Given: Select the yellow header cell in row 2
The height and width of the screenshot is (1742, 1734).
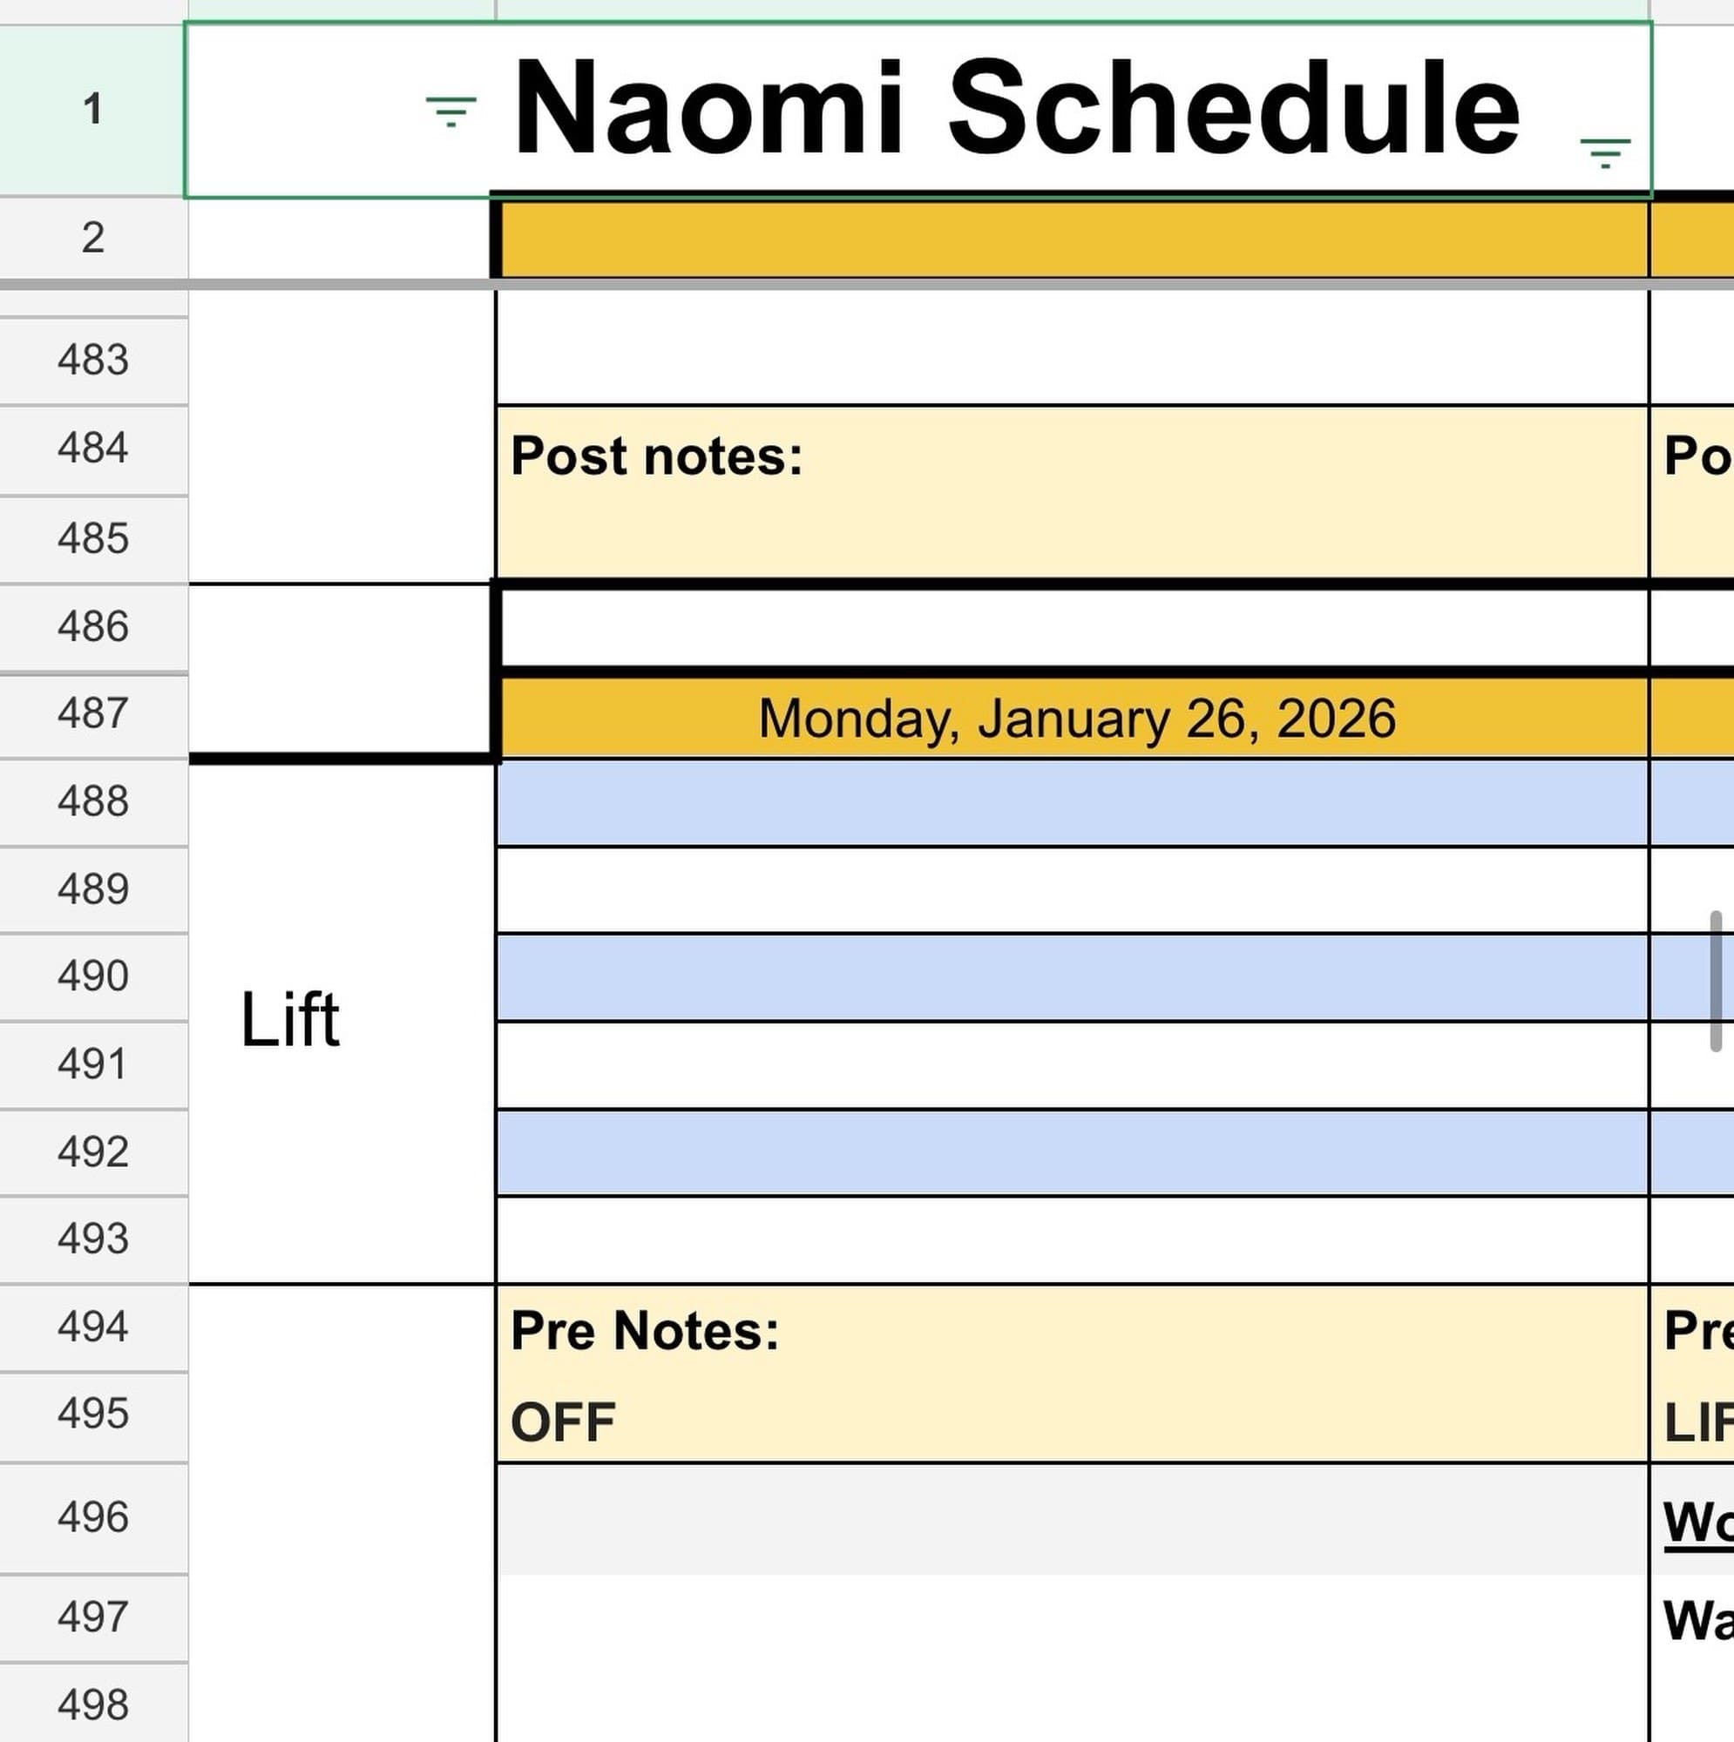Looking at the screenshot, I should (x=1074, y=239).
